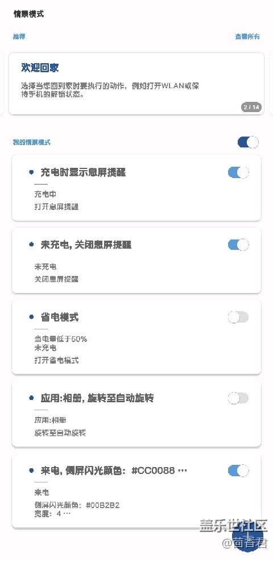
Task: Disable the 充电时显示息屏提醒 switch
Action: coord(238,172)
